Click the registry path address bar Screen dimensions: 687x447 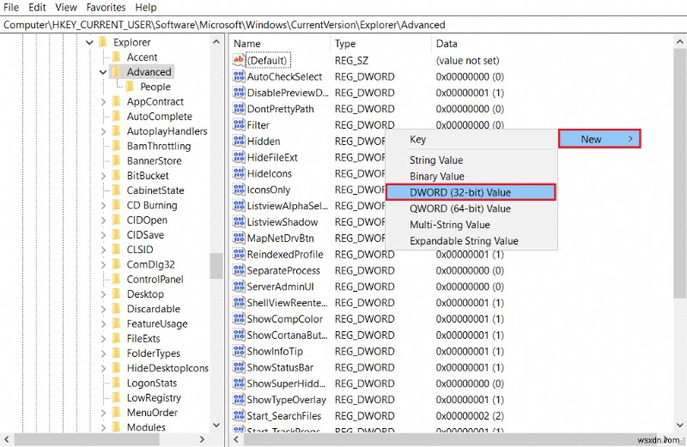[343, 25]
